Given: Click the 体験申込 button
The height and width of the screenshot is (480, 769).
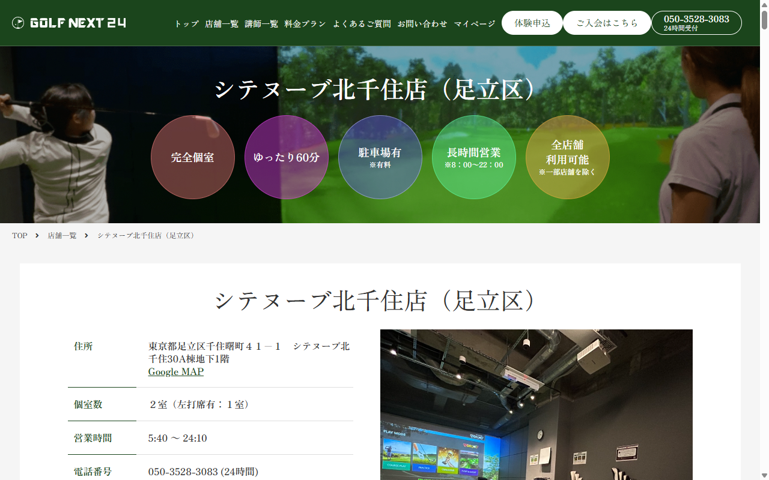Looking at the screenshot, I should click(x=532, y=23).
